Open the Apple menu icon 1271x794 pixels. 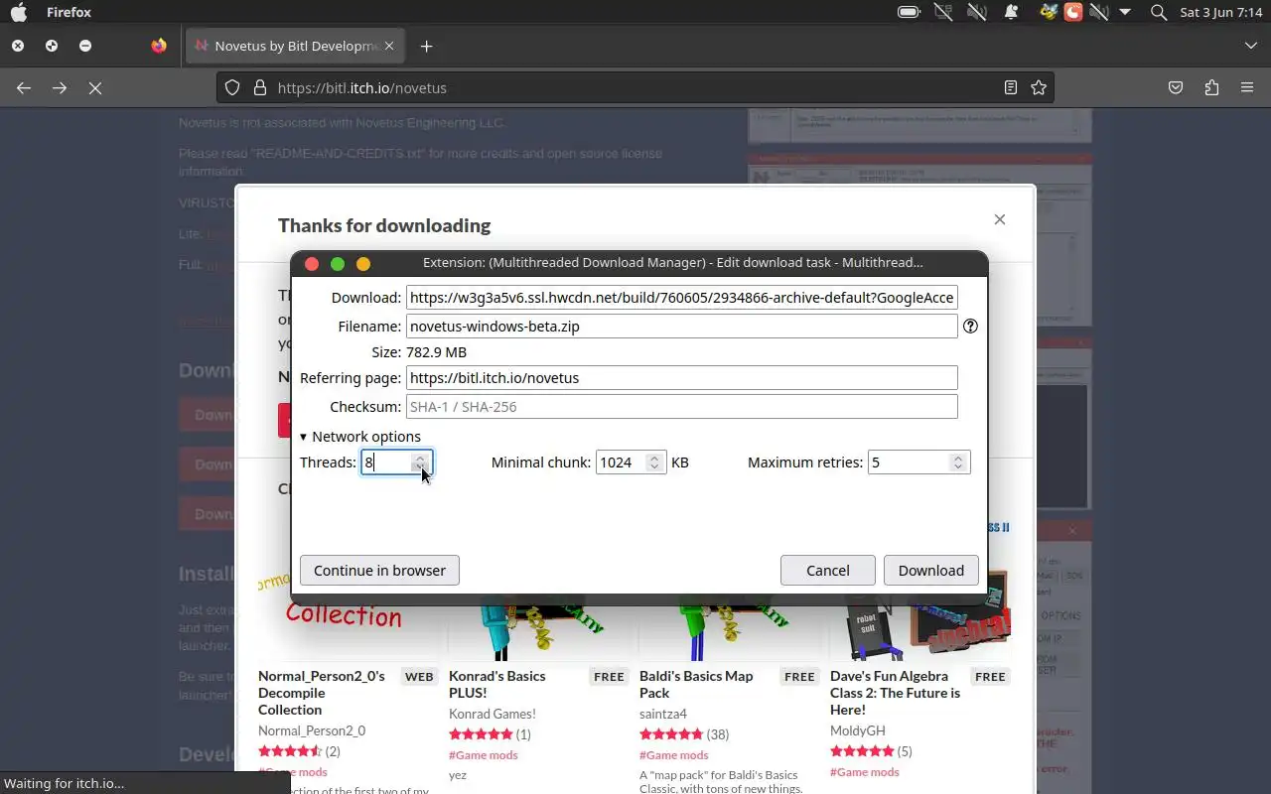(19, 13)
